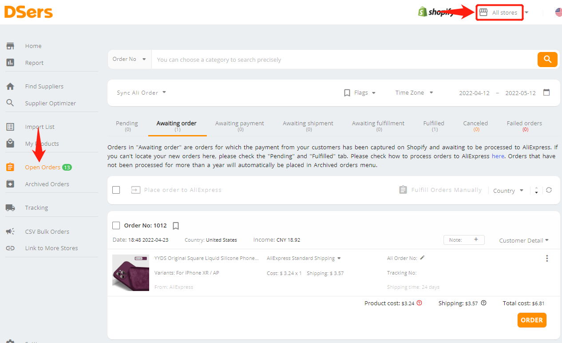The image size is (562, 343).
Task: Click the US flag language icon
Action: (558, 12)
